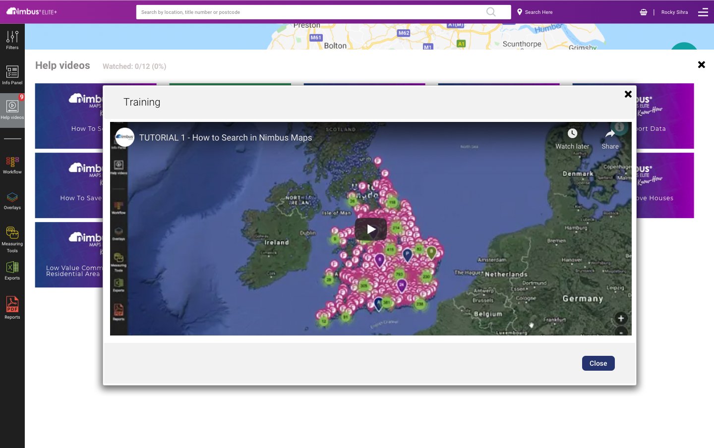Click the Close button

tap(598, 363)
